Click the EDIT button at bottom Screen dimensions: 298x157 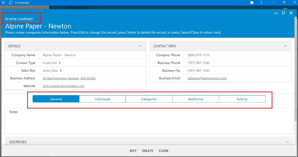click(x=133, y=151)
